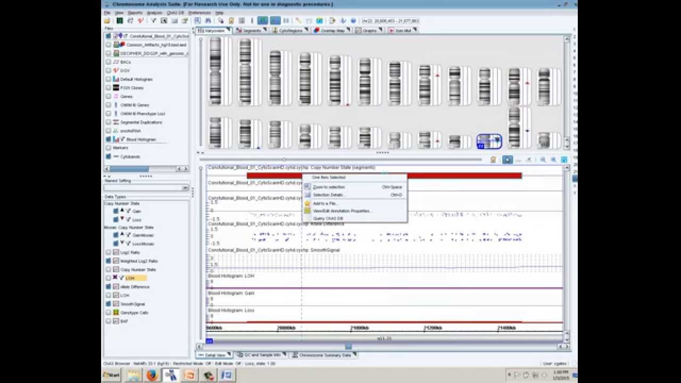The height and width of the screenshot is (383, 681).
Task: Click the Windows Start button
Action: [x=111, y=375]
